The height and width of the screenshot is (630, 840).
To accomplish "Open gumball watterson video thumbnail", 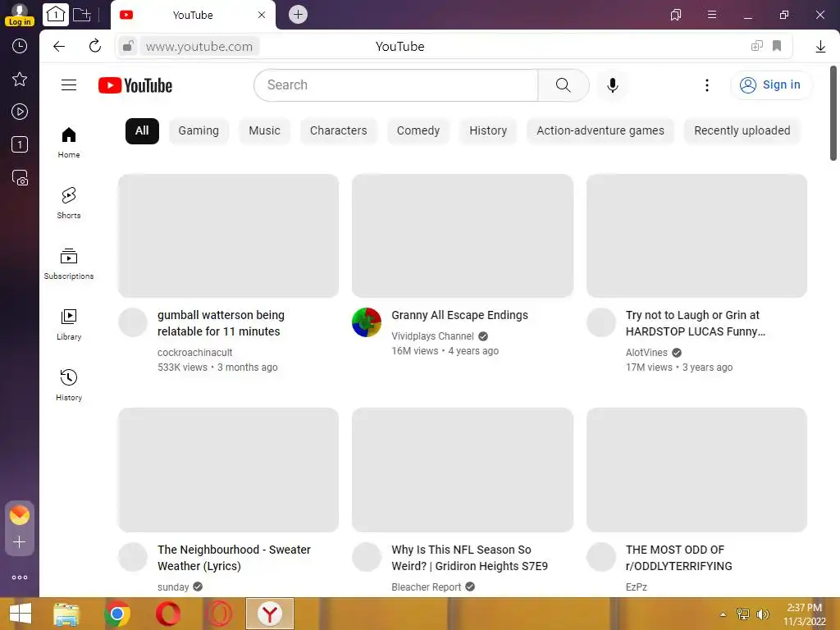I will pyautogui.click(x=228, y=235).
